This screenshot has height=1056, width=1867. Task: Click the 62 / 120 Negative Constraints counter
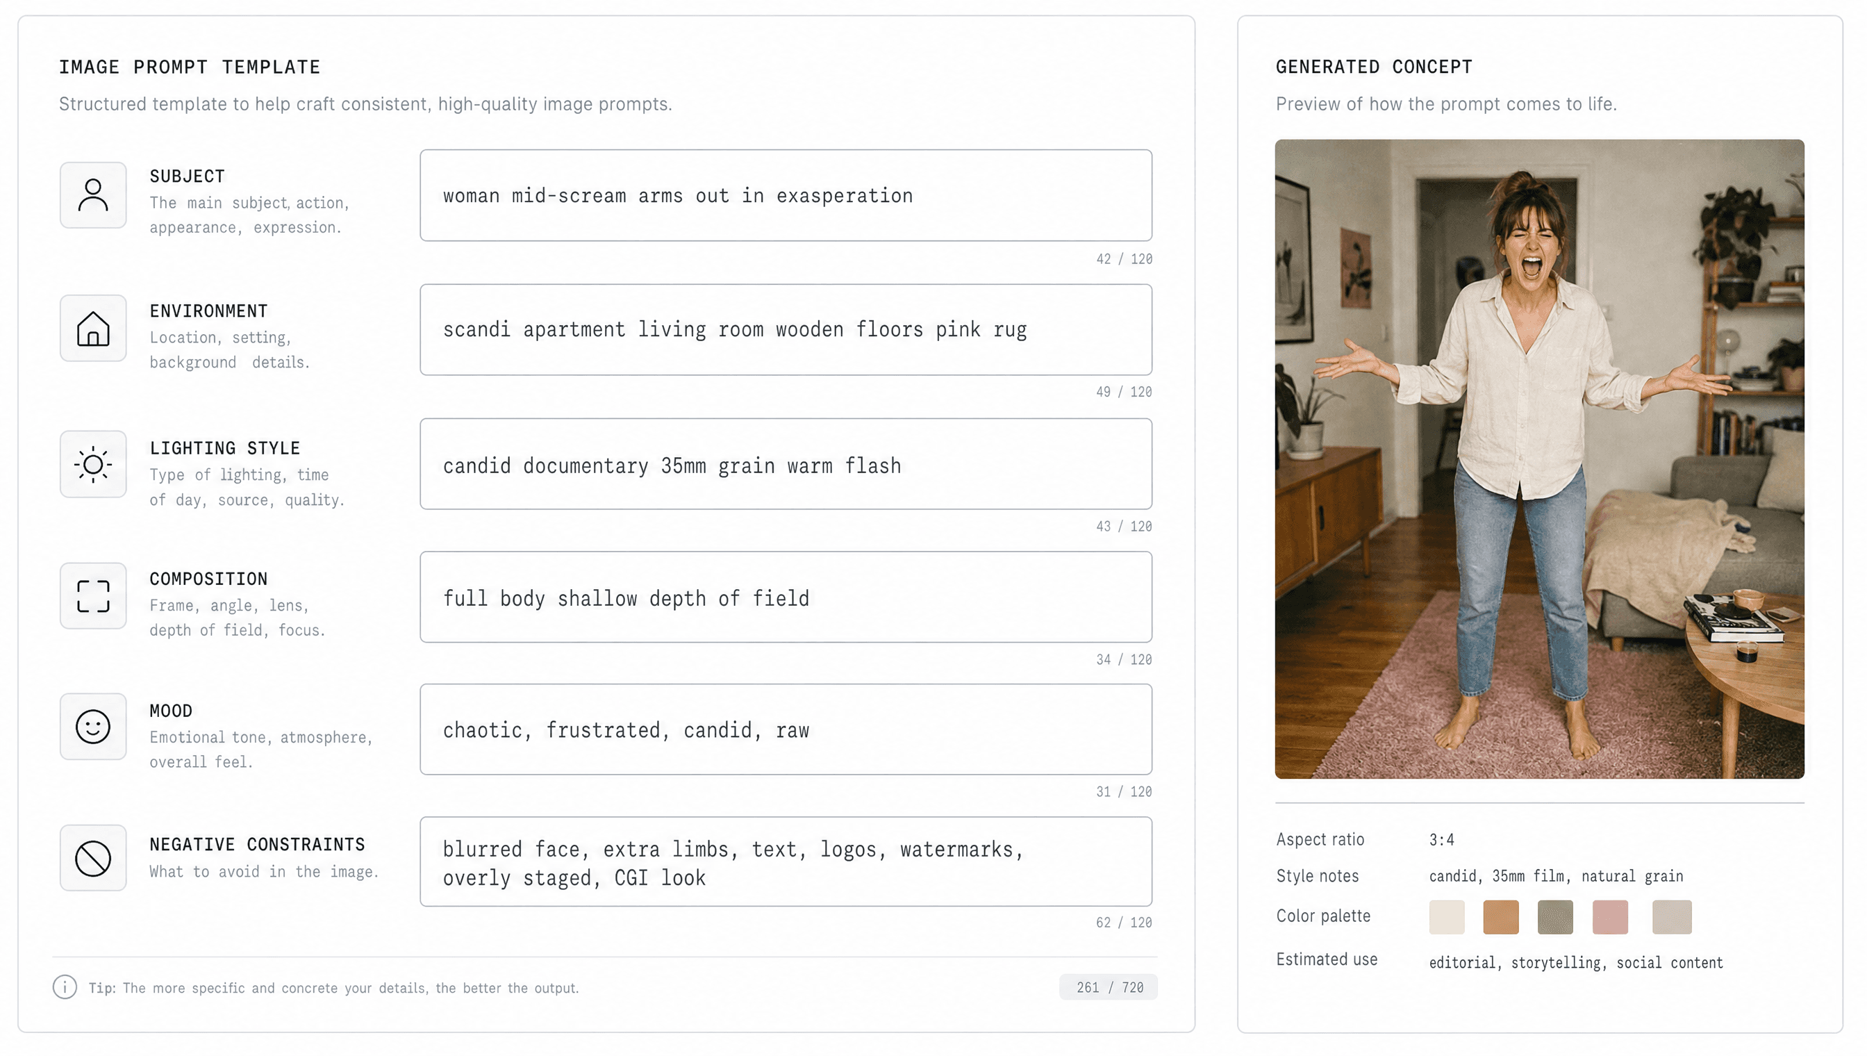point(1124,923)
